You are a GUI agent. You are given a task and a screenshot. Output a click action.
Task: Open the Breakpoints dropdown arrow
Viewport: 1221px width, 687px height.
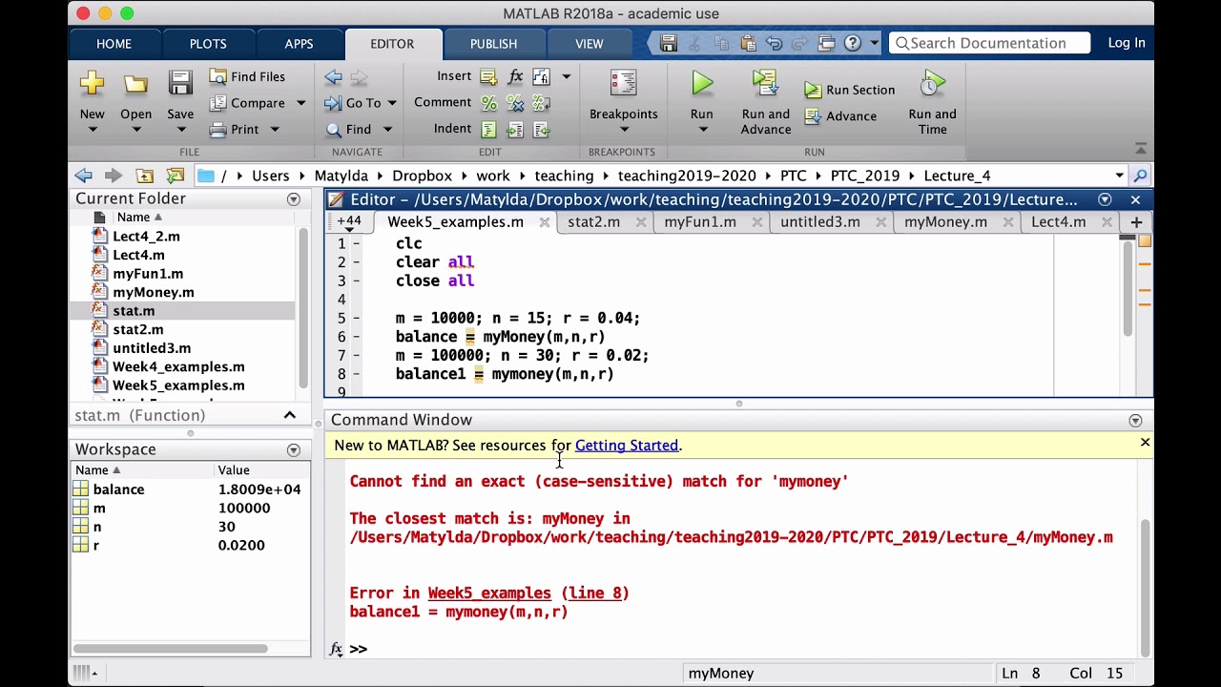pyautogui.click(x=624, y=130)
